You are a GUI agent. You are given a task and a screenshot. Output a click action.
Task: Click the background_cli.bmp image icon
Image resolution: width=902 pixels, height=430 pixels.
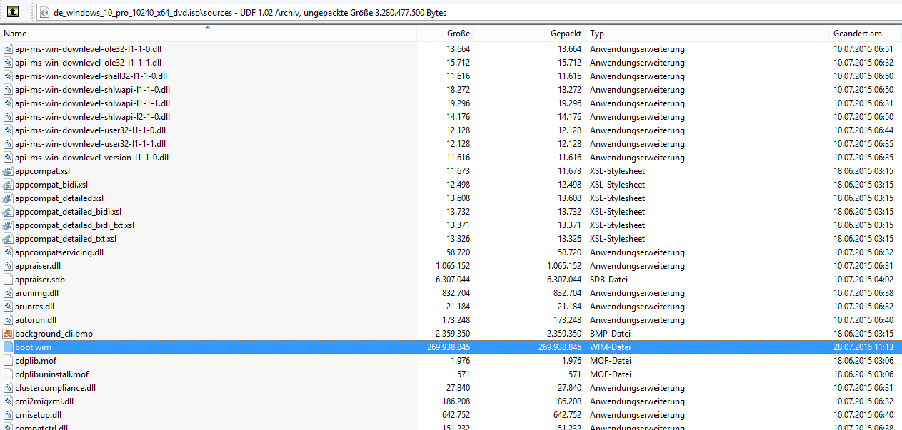(x=8, y=334)
